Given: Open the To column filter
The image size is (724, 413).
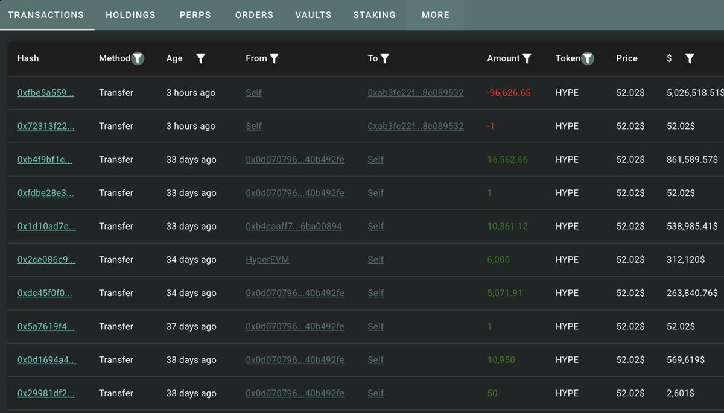Looking at the screenshot, I should [386, 58].
